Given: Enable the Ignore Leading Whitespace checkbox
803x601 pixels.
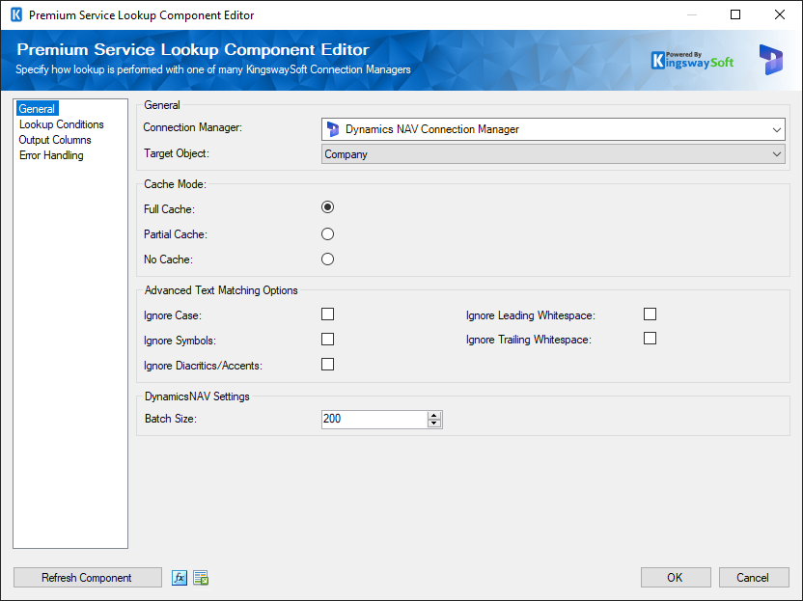Looking at the screenshot, I should [x=650, y=314].
